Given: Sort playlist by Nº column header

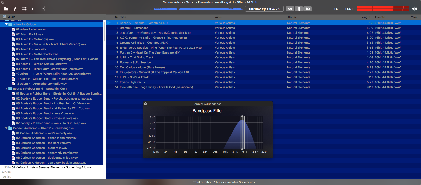Looking at the screenshot, I should pyautogui.click(x=116, y=17).
